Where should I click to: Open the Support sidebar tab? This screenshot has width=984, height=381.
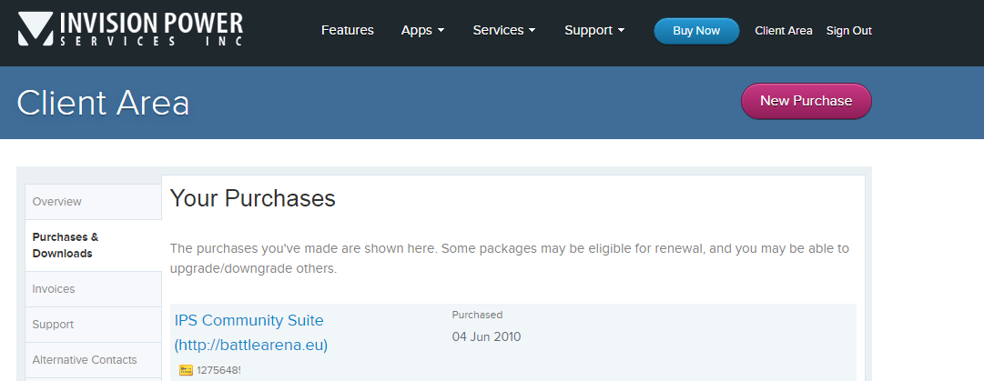pyautogui.click(x=94, y=324)
